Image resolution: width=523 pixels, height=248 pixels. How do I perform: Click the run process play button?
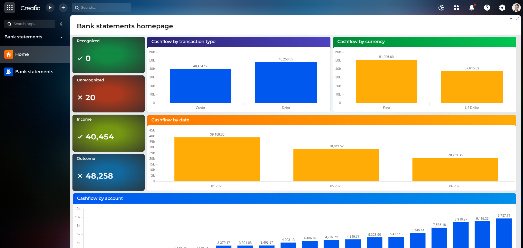point(50,8)
